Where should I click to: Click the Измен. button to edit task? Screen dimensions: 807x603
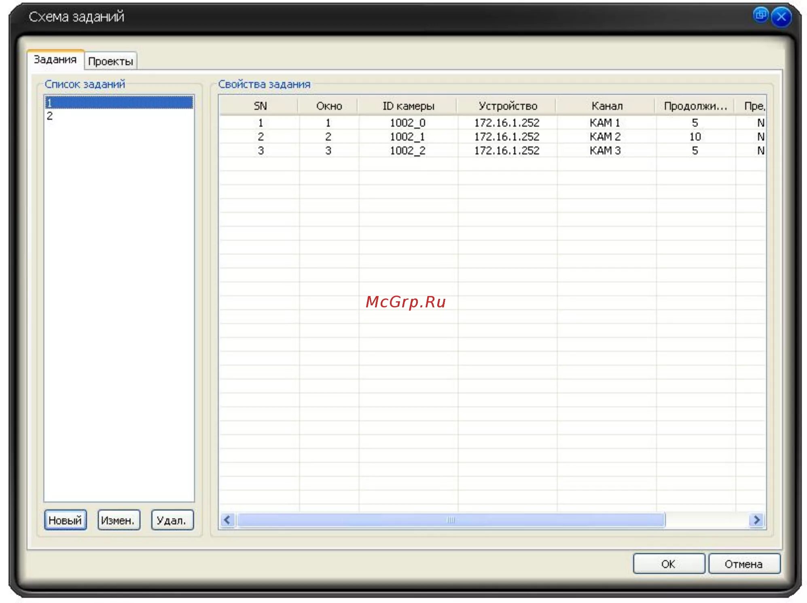pos(118,520)
